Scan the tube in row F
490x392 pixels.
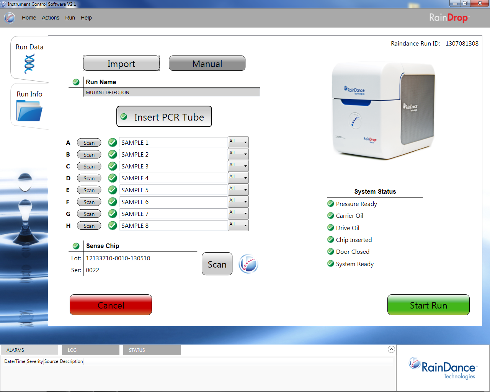pos(89,202)
